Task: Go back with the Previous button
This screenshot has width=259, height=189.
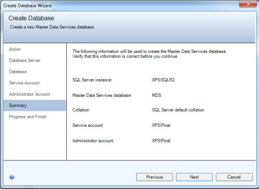Action: point(154,177)
